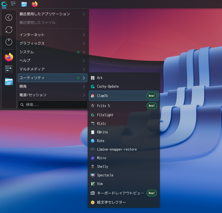This screenshot has height=213, width=222.
Task: Click the Vim icon
Action: [x=93, y=184]
